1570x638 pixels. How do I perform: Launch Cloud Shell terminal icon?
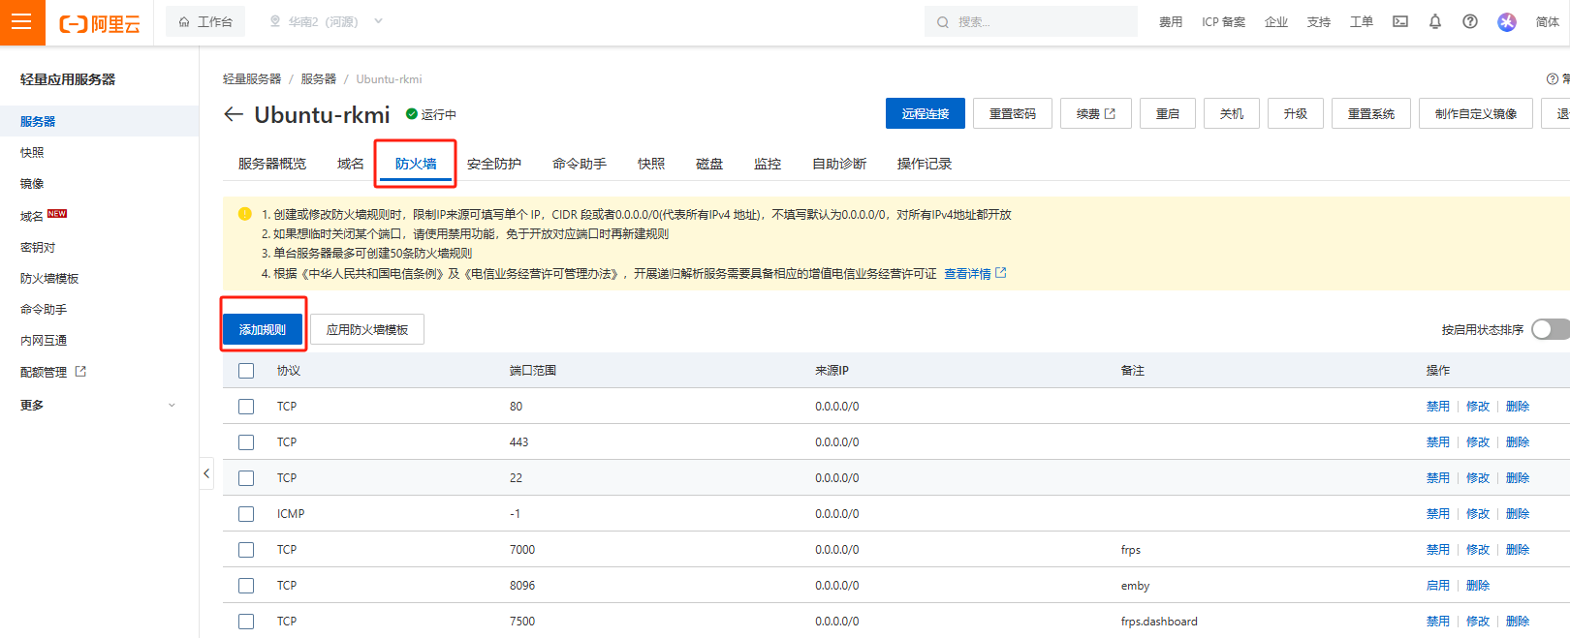[1400, 21]
